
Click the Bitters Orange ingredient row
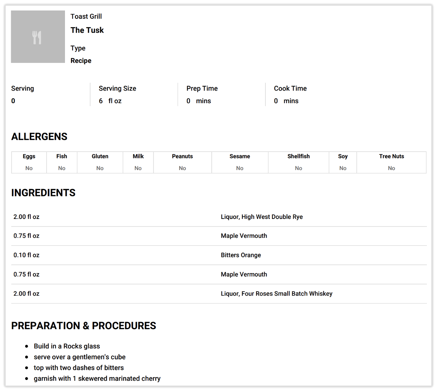pos(241,255)
